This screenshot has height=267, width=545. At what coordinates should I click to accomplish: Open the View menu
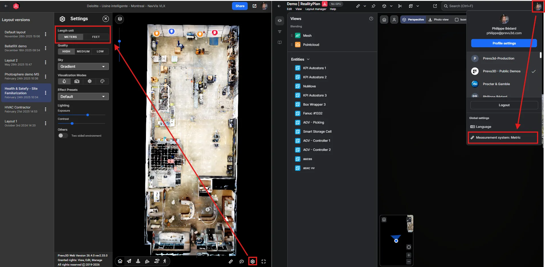[x=298, y=9]
